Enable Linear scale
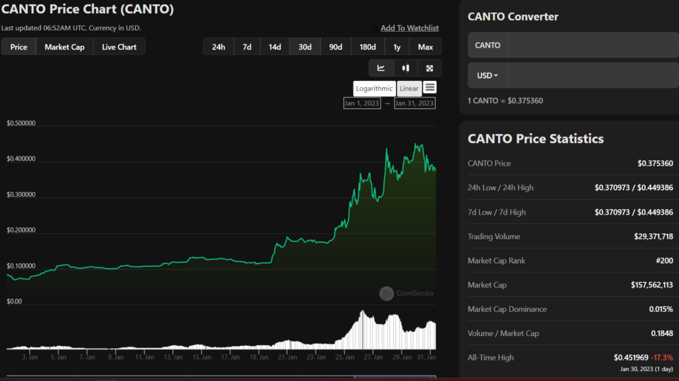The image size is (679, 381). pyautogui.click(x=409, y=88)
